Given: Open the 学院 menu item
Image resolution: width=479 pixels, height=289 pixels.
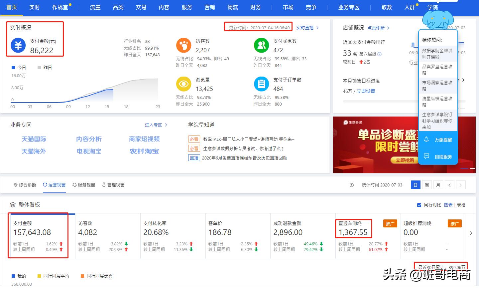Looking at the screenshot, I should click(x=433, y=7).
